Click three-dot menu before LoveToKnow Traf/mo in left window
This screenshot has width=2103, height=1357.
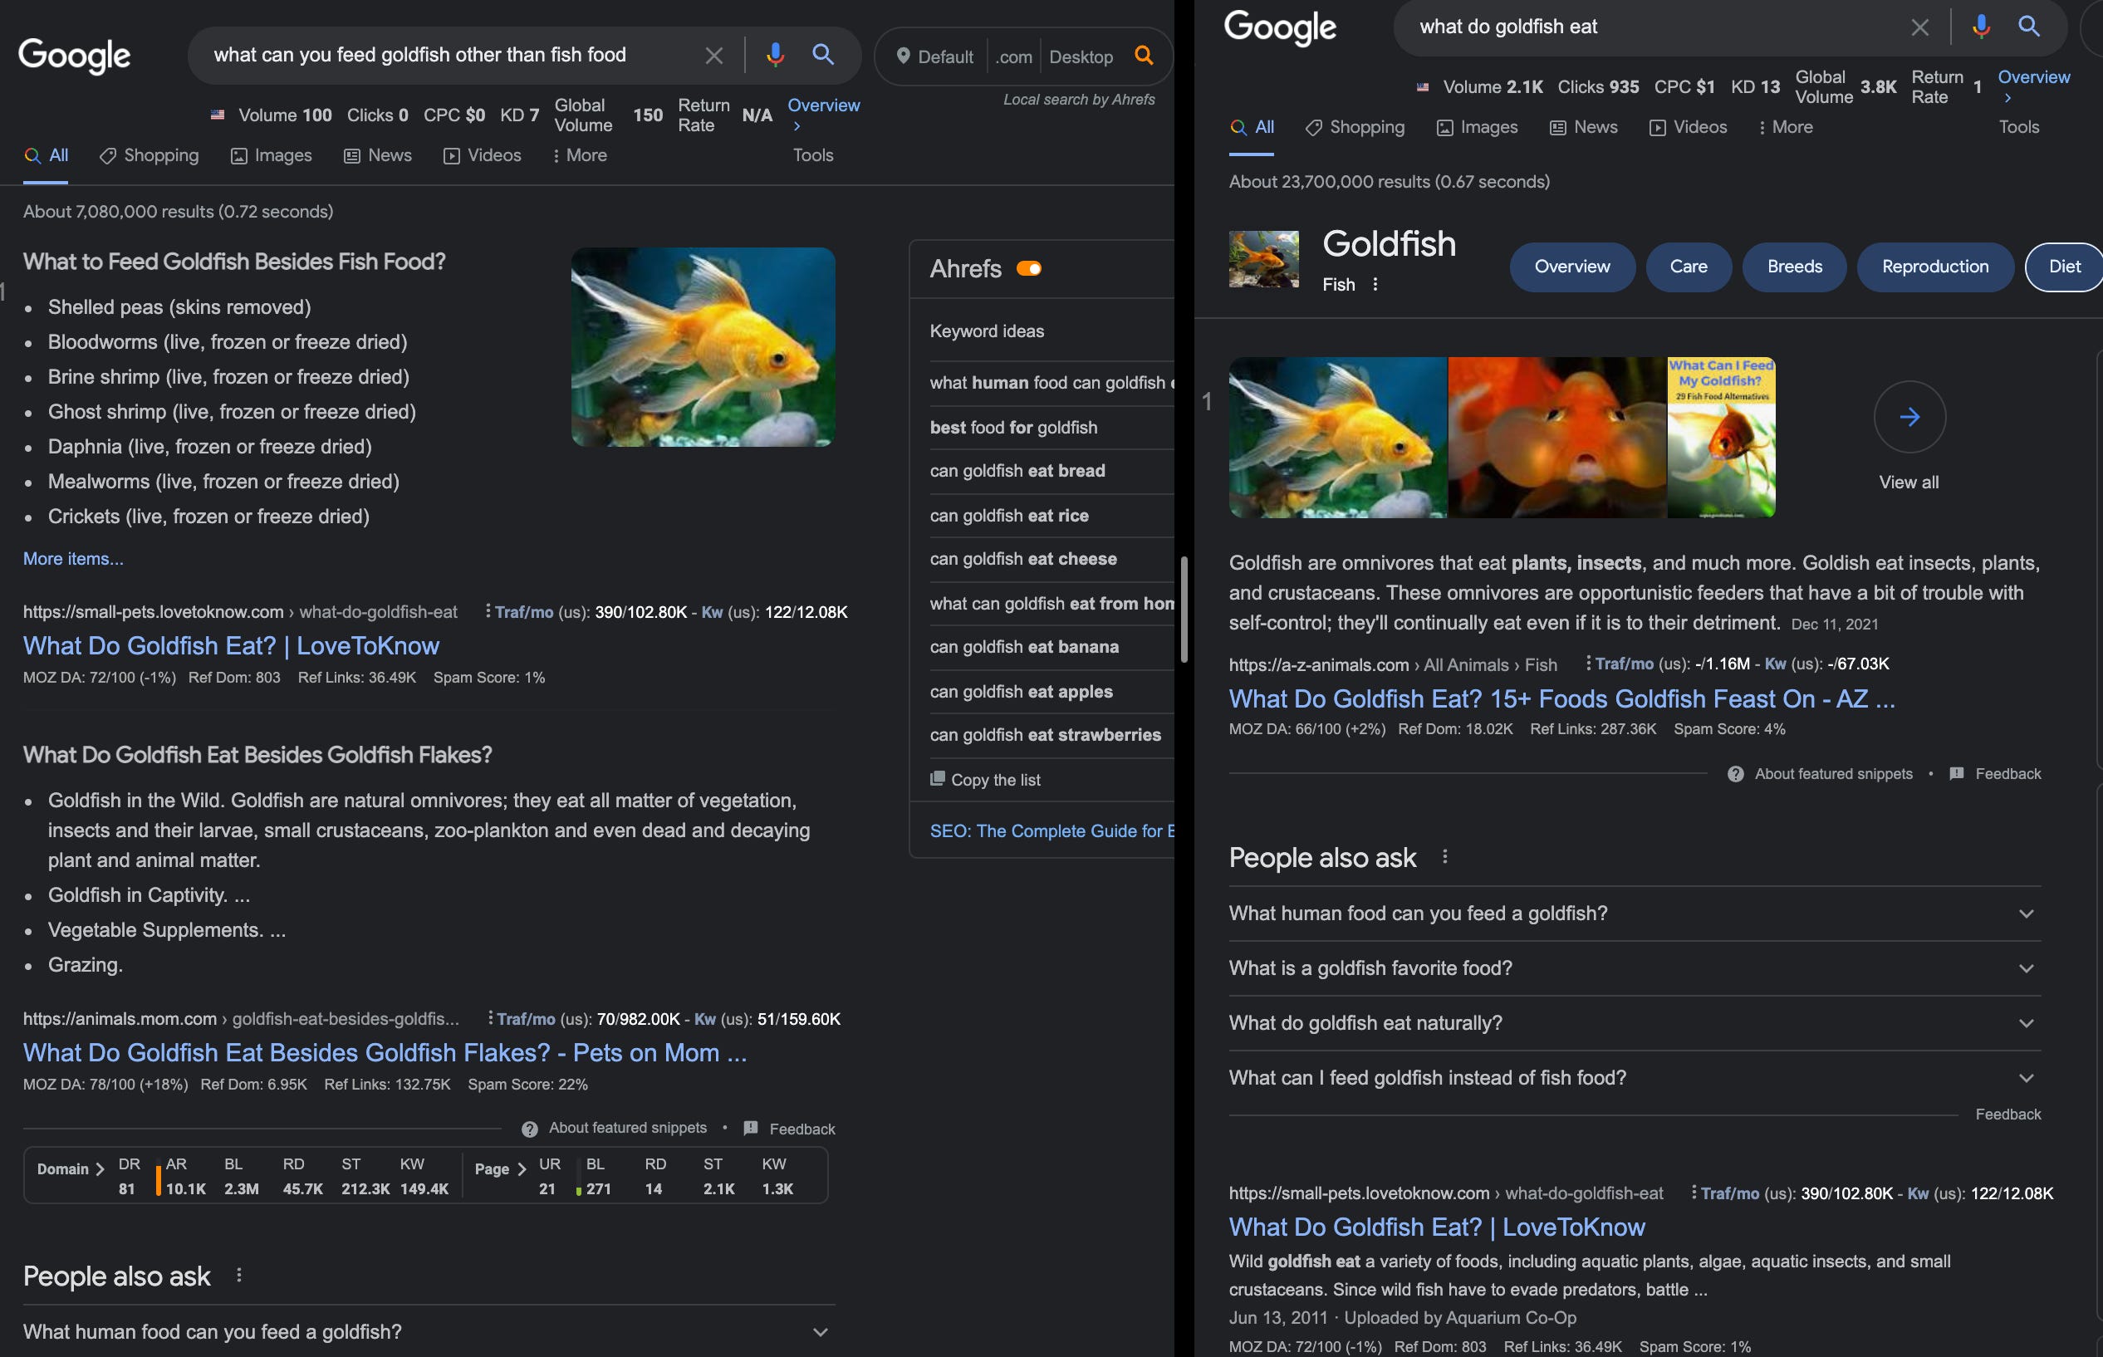(488, 610)
